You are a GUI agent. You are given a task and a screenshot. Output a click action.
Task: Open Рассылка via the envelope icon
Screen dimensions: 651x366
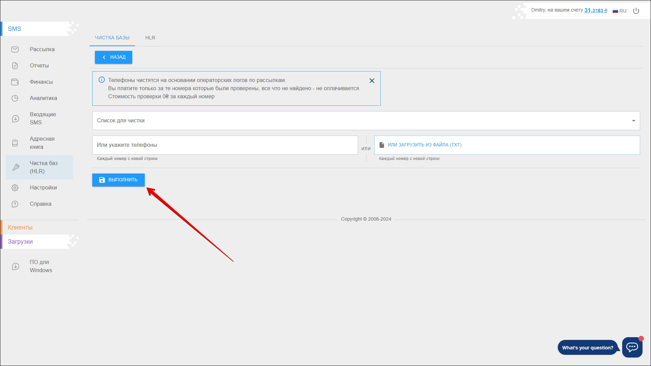tap(15, 49)
